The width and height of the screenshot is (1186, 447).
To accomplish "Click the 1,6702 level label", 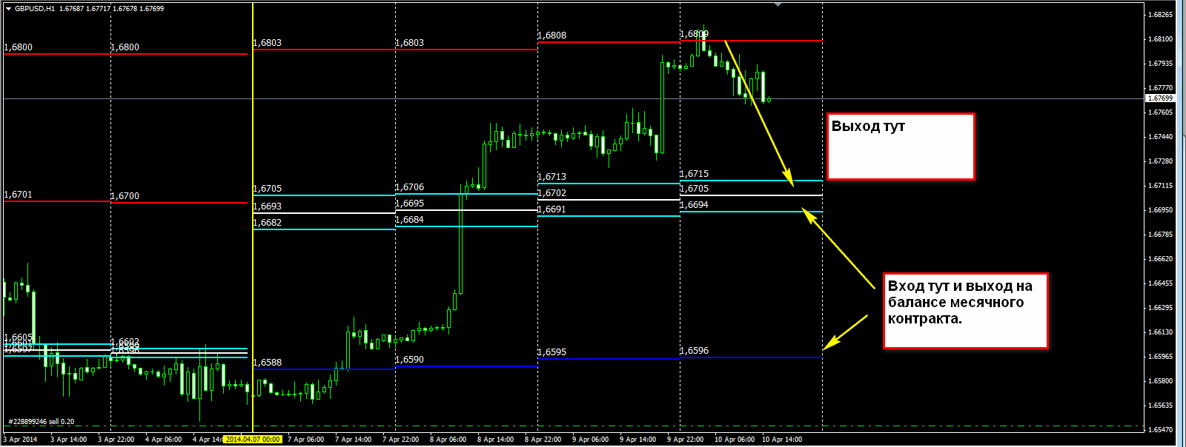I will [x=551, y=193].
